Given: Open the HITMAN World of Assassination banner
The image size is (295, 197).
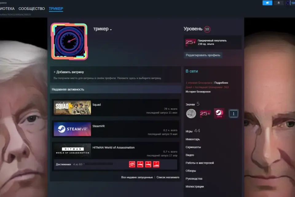Looking at the screenshot, I should click(x=72, y=151).
